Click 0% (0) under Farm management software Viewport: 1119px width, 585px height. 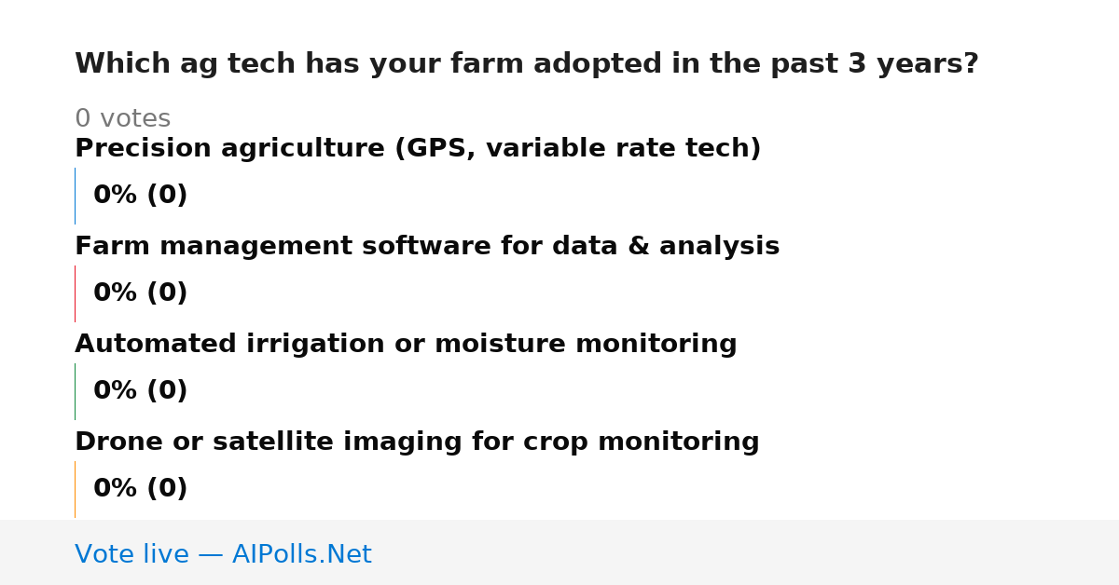[140, 293]
